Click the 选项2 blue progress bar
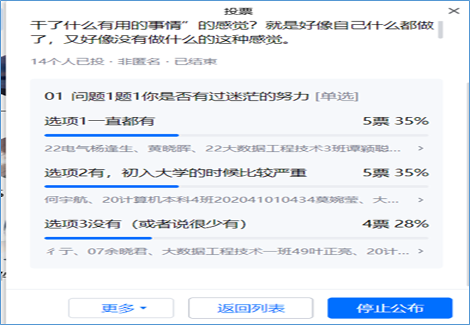This screenshot has height=325, width=470. 111,187
